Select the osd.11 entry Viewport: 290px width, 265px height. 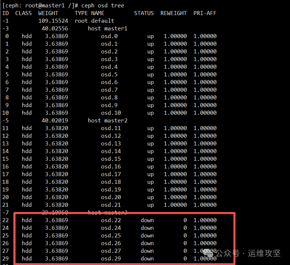click(x=111, y=128)
